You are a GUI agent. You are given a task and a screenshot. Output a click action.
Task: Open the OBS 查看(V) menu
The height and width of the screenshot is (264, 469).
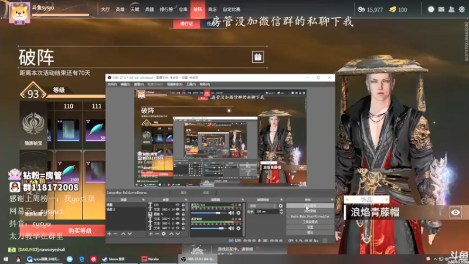point(139,84)
